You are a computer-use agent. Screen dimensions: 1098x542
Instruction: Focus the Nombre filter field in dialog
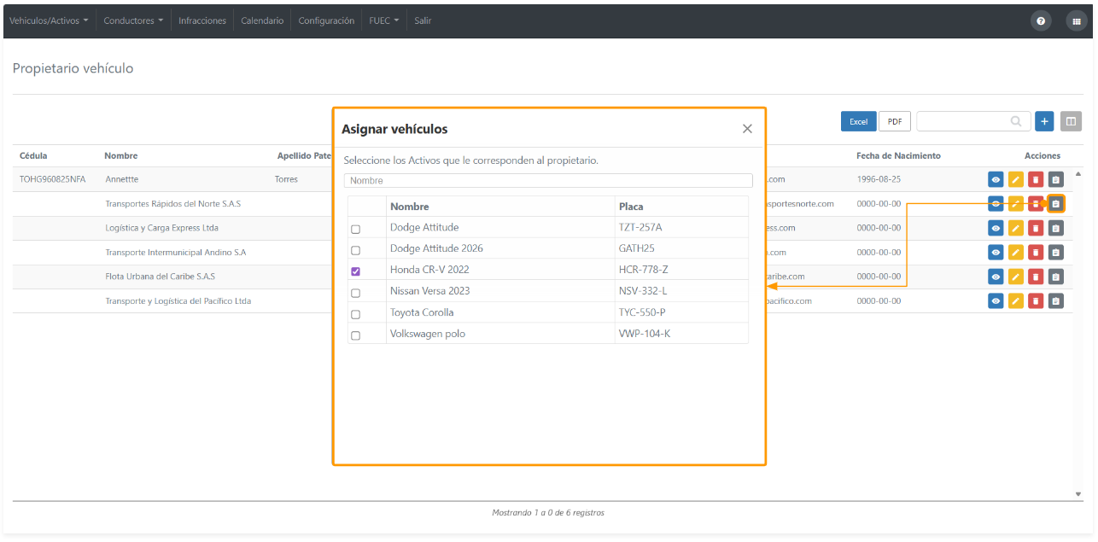pyautogui.click(x=548, y=180)
